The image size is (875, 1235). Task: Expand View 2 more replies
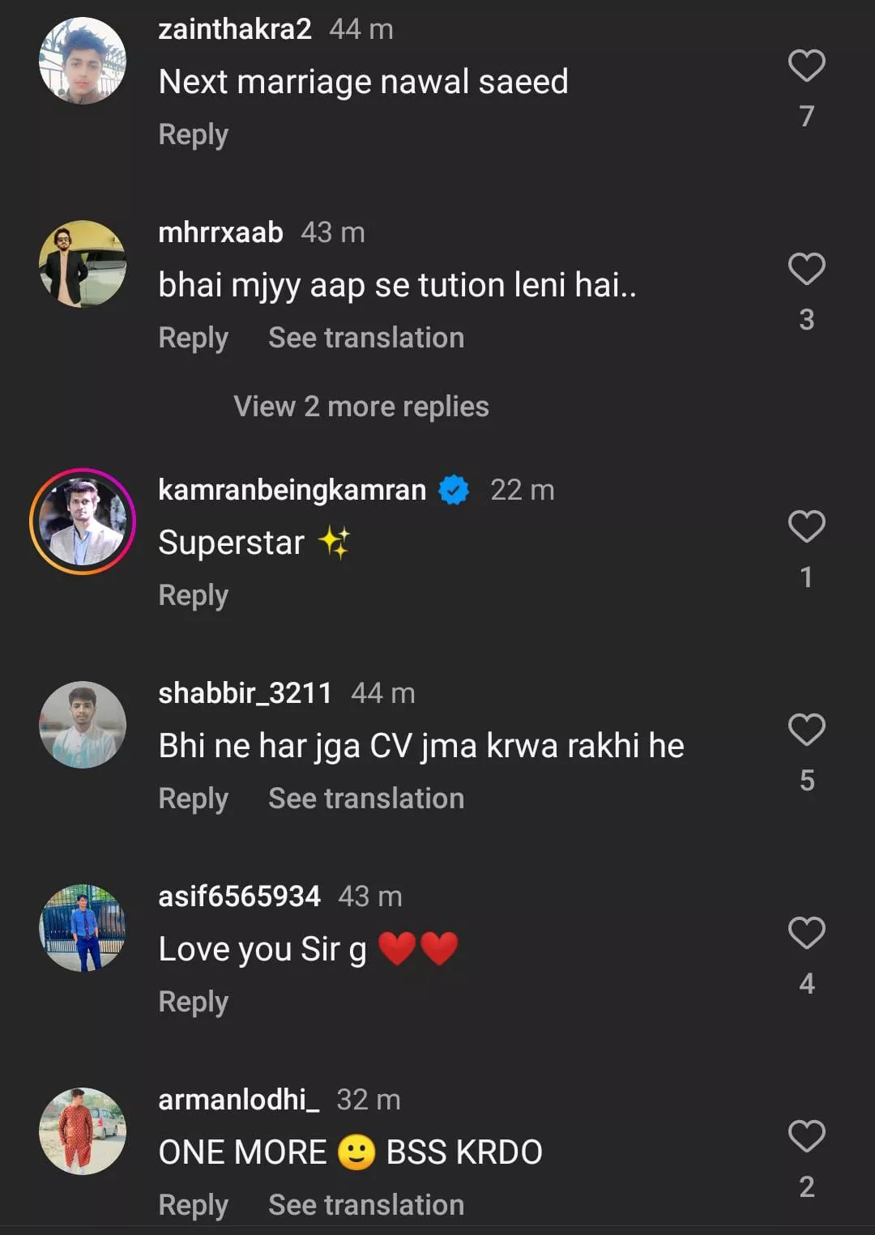[361, 407]
